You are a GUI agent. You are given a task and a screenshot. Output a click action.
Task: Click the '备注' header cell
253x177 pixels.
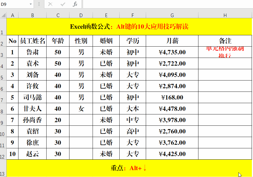tap(225, 41)
